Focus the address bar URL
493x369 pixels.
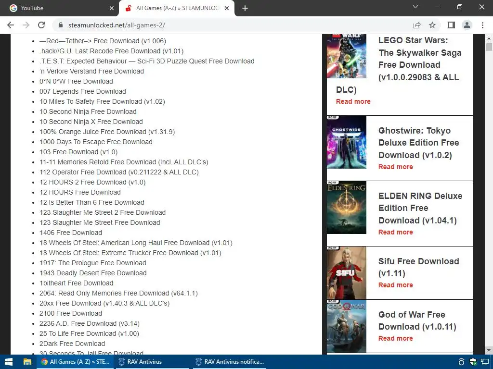(117, 25)
